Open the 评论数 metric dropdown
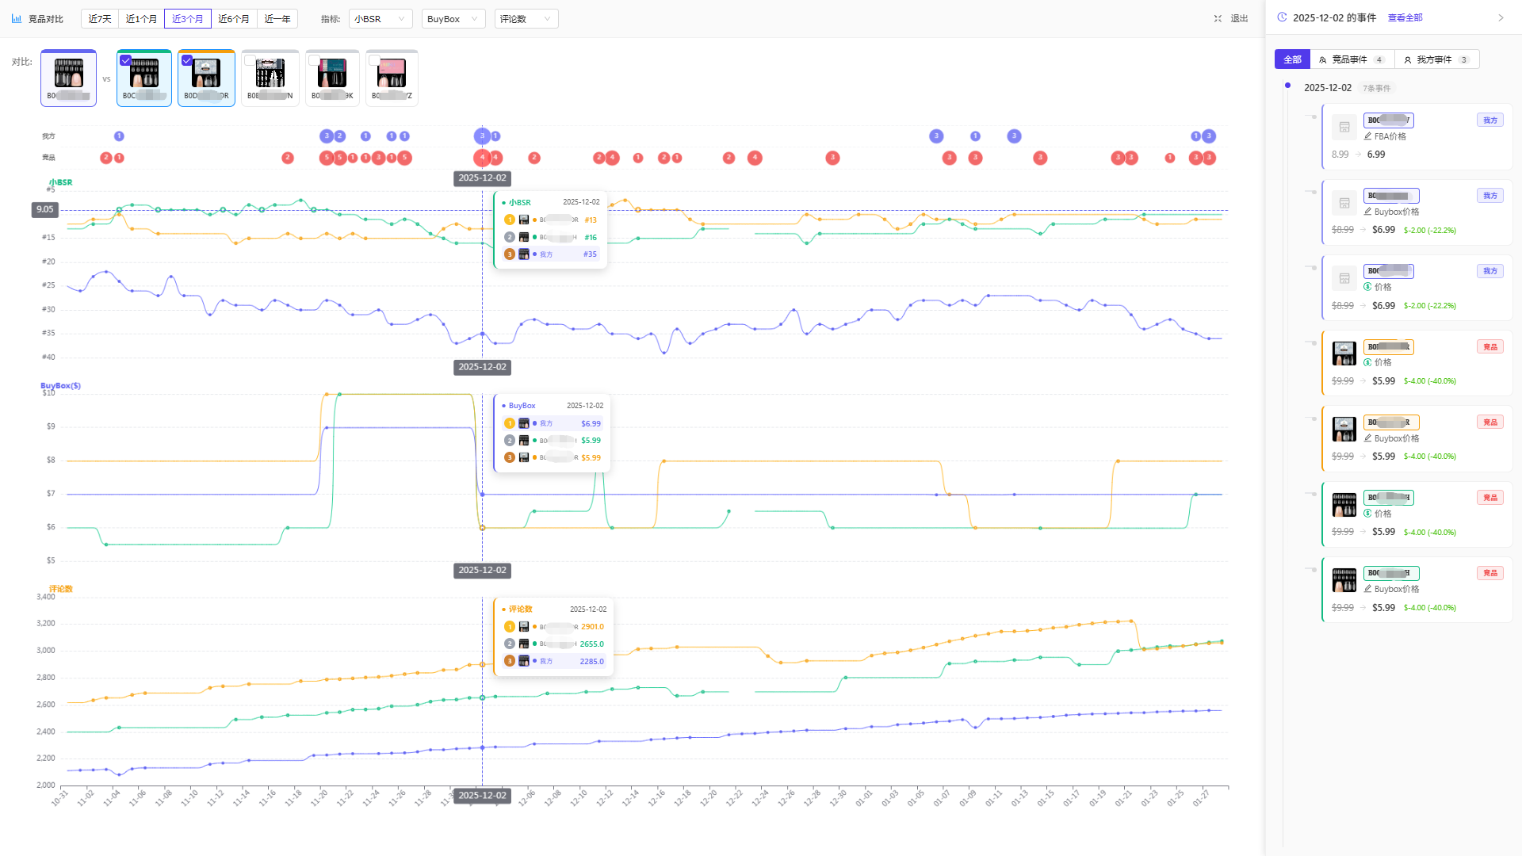Viewport: 1522px width, 856px height. tap(526, 19)
